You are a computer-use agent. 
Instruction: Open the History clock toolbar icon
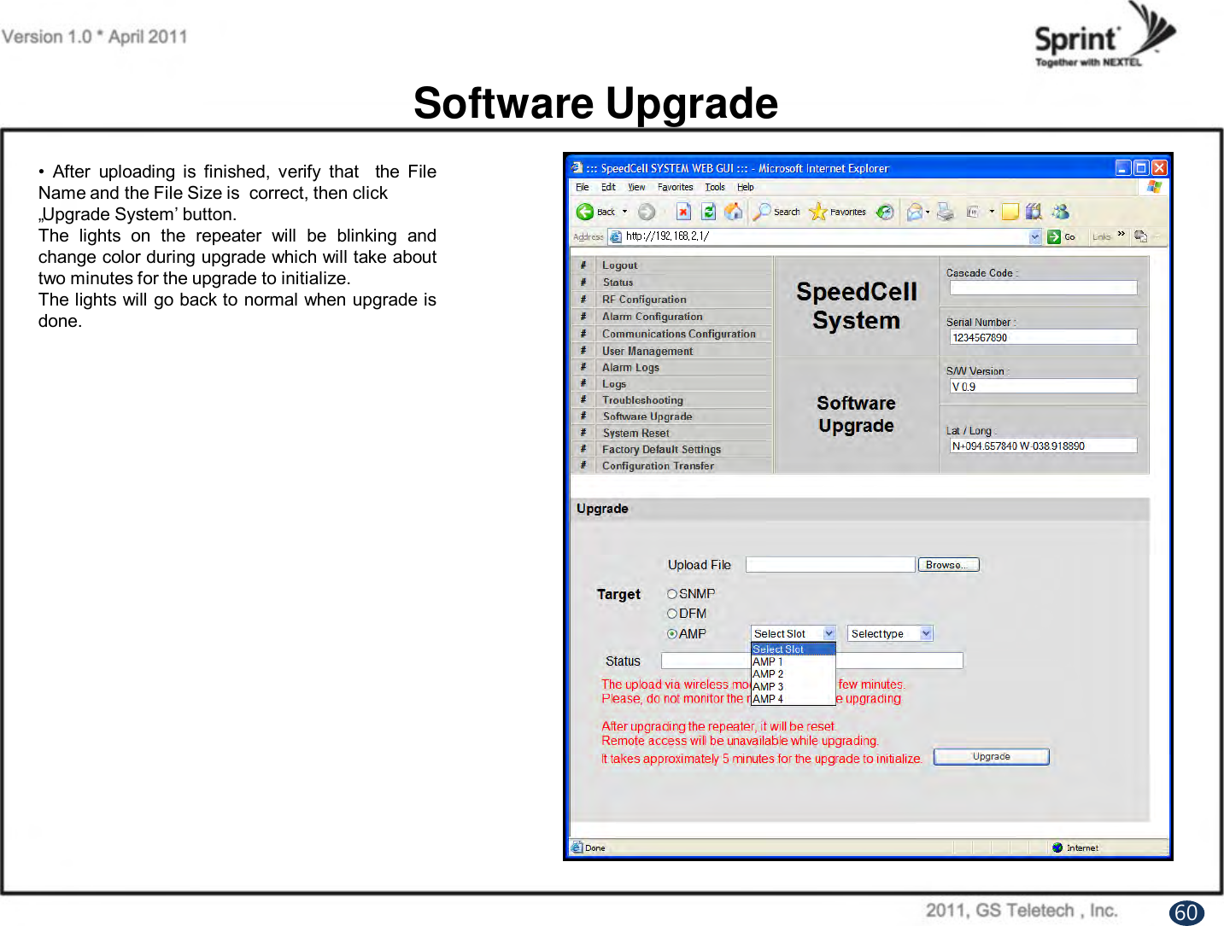coord(885,212)
